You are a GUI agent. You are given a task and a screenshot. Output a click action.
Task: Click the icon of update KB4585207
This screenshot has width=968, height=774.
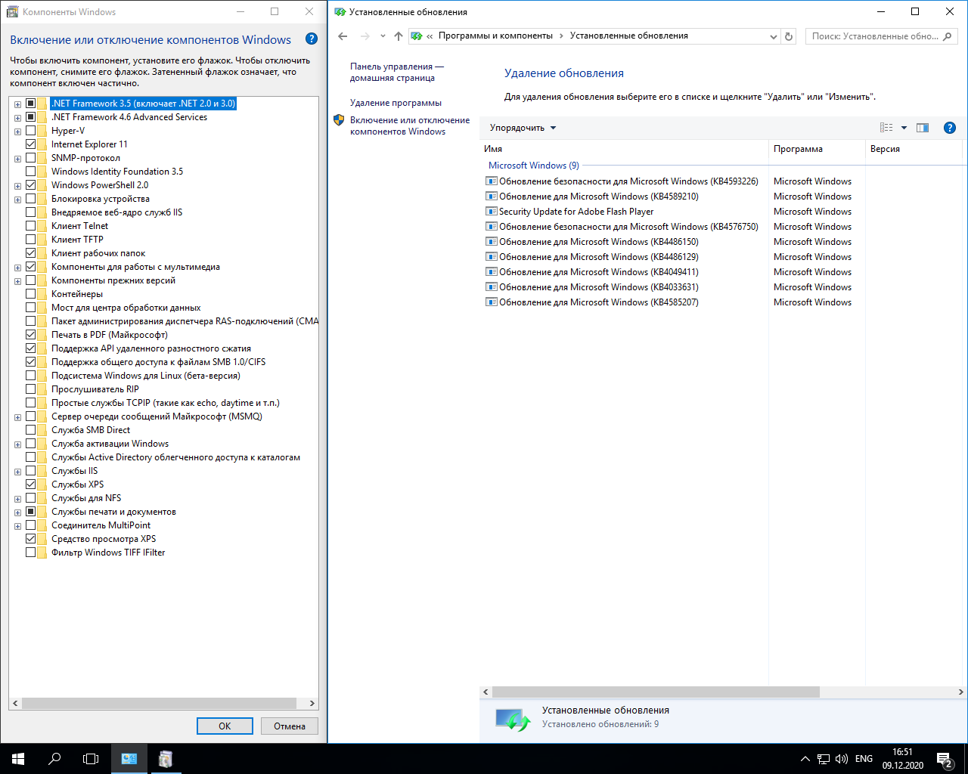point(492,302)
